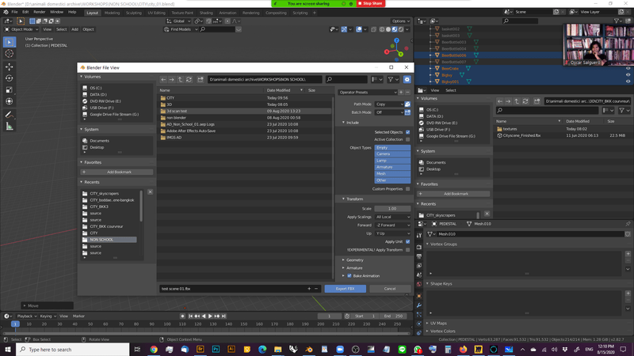
Task: Switch to the Sculpting workspace tab
Action: [x=134, y=13]
